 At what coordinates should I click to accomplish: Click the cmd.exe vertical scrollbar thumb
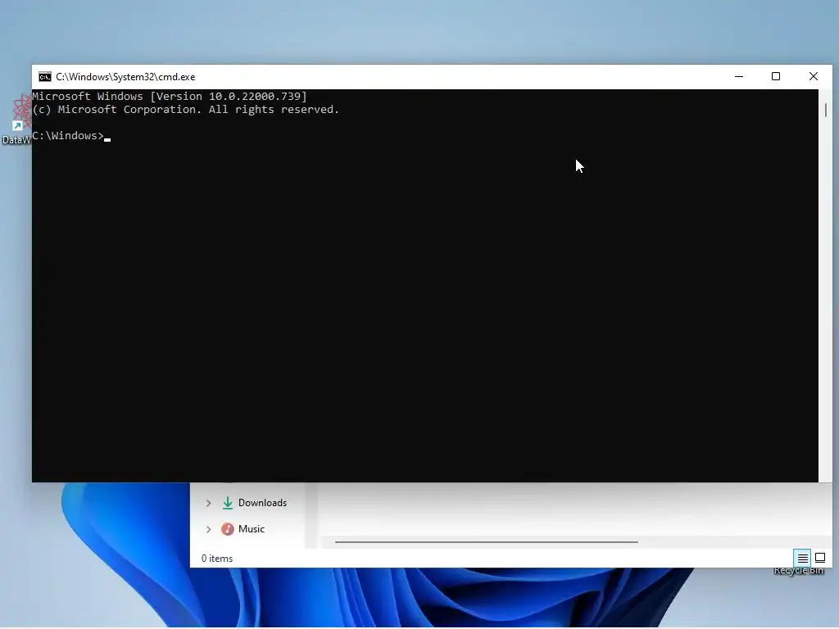pyautogui.click(x=826, y=111)
